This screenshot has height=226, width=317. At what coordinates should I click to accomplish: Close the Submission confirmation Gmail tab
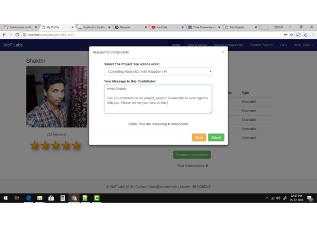pos(36,27)
